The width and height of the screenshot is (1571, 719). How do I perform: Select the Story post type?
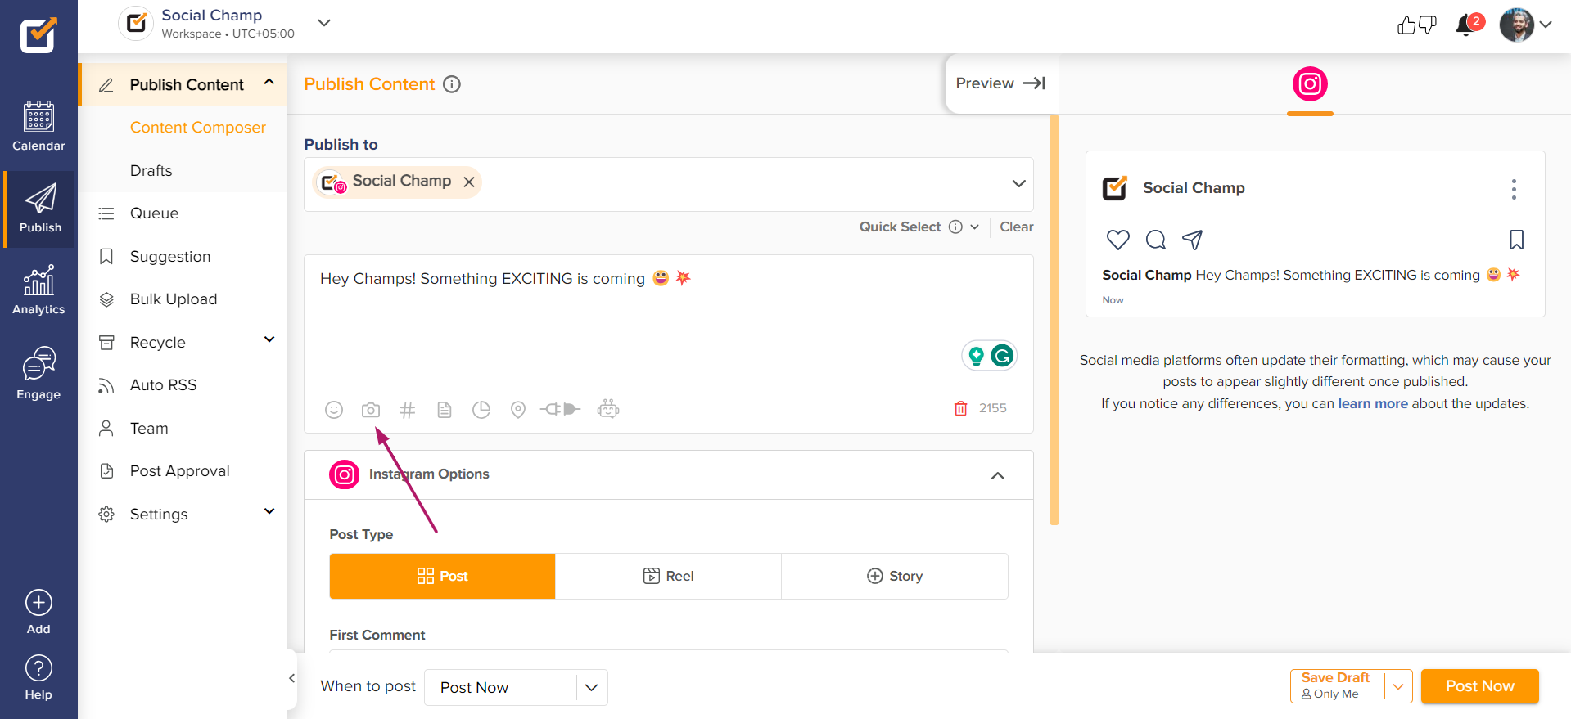pyautogui.click(x=895, y=576)
